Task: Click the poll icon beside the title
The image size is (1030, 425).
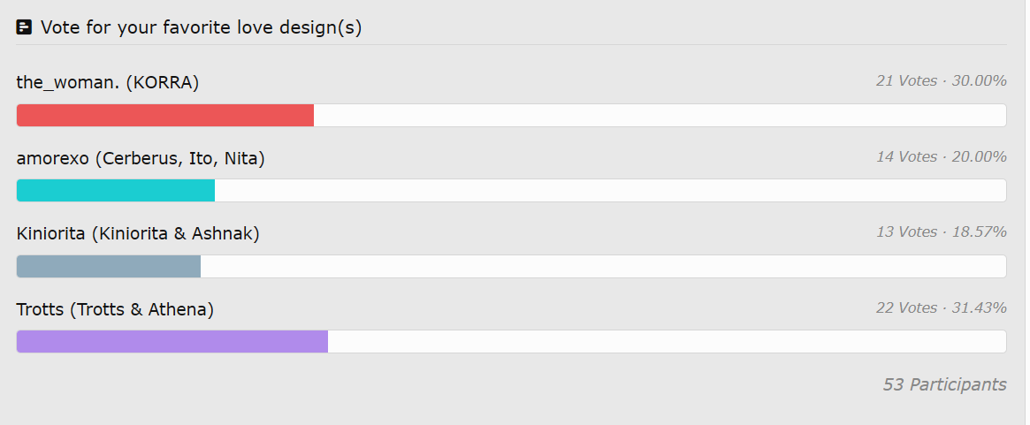Action: [x=25, y=27]
